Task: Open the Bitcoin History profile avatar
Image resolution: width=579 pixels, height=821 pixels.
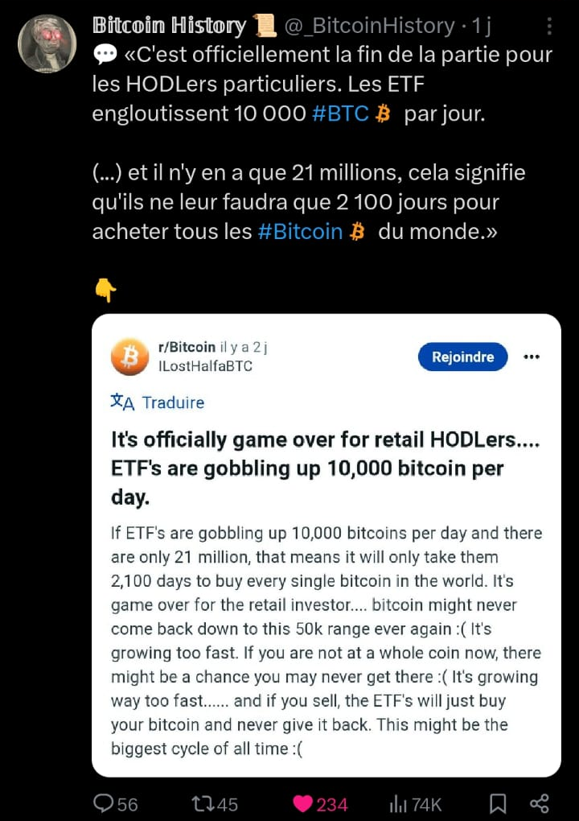Action: tap(47, 43)
